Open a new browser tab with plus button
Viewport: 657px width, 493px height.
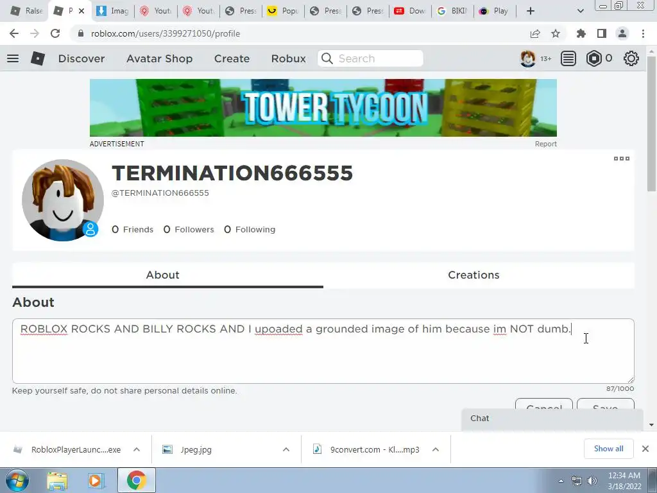531,11
